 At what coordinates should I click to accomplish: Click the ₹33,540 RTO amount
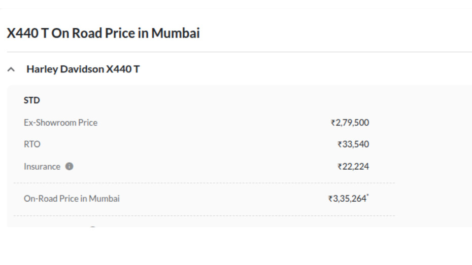[x=353, y=144]
